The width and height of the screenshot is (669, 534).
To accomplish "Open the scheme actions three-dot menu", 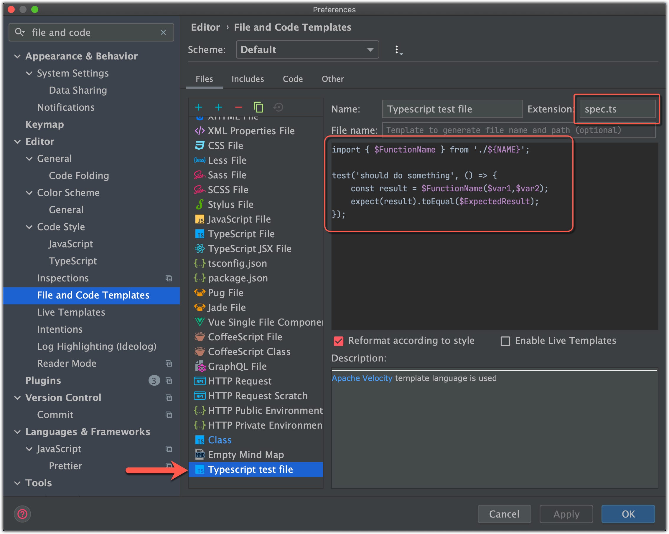I will pos(397,50).
